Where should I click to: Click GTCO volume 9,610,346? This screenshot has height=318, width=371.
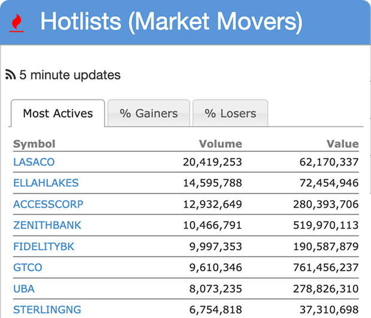click(x=216, y=268)
